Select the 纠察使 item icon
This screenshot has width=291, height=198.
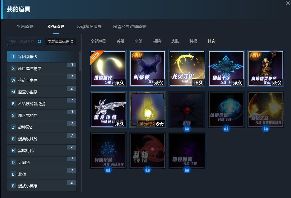(x=148, y=68)
